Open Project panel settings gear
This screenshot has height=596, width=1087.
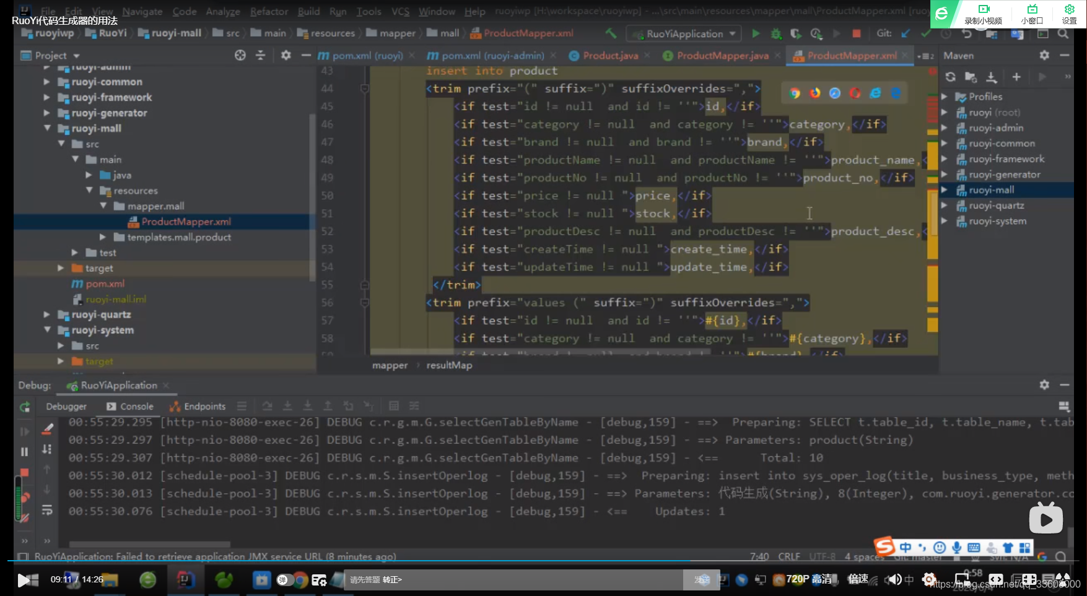(x=286, y=55)
